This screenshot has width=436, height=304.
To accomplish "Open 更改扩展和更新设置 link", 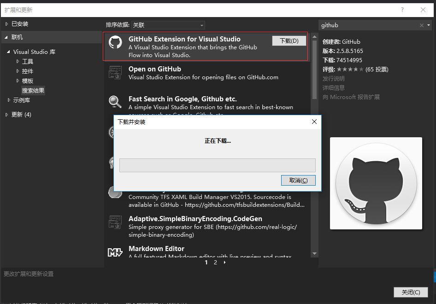I will (x=29, y=274).
